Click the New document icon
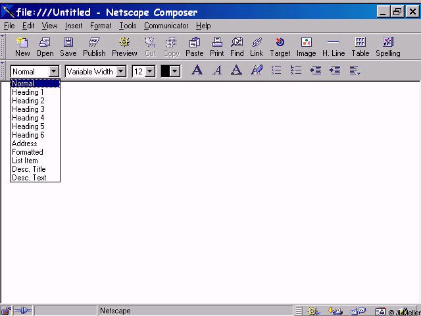Screen dimensions: 421x316 22,47
